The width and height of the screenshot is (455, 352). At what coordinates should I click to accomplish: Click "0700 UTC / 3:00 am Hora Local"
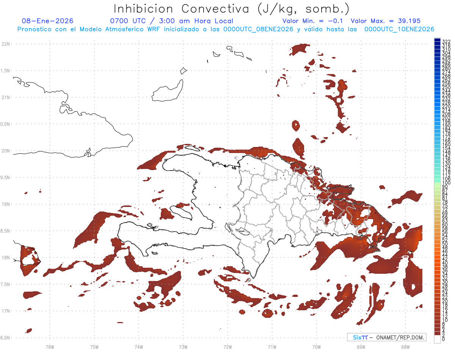click(x=171, y=21)
